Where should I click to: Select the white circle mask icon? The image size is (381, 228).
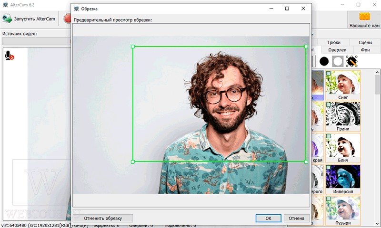(338, 61)
